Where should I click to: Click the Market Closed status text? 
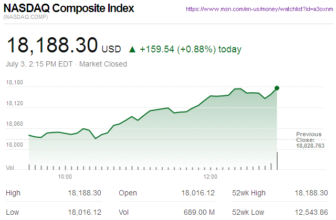(103, 64)
